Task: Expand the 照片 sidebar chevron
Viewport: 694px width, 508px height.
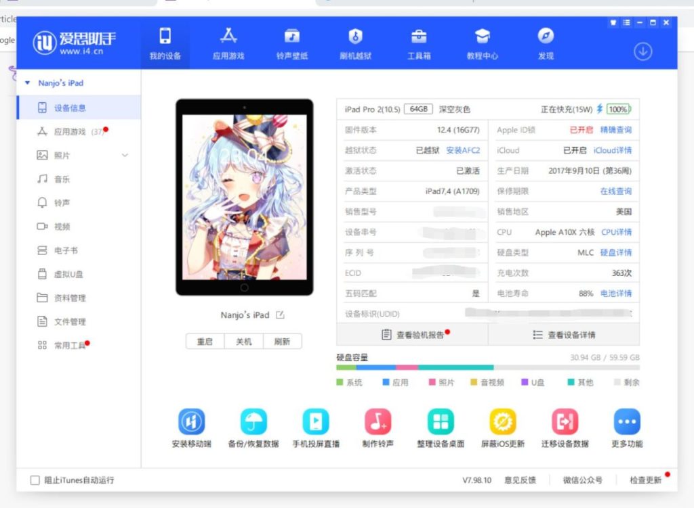Action: [125, 156]
